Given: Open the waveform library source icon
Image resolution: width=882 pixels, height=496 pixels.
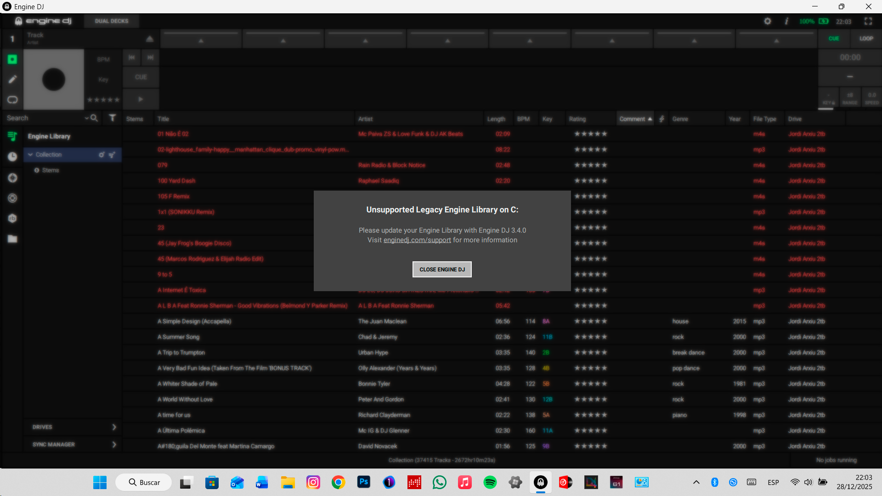Looking at the screenshot, I should pyautogui.click(x=12, y=178).
